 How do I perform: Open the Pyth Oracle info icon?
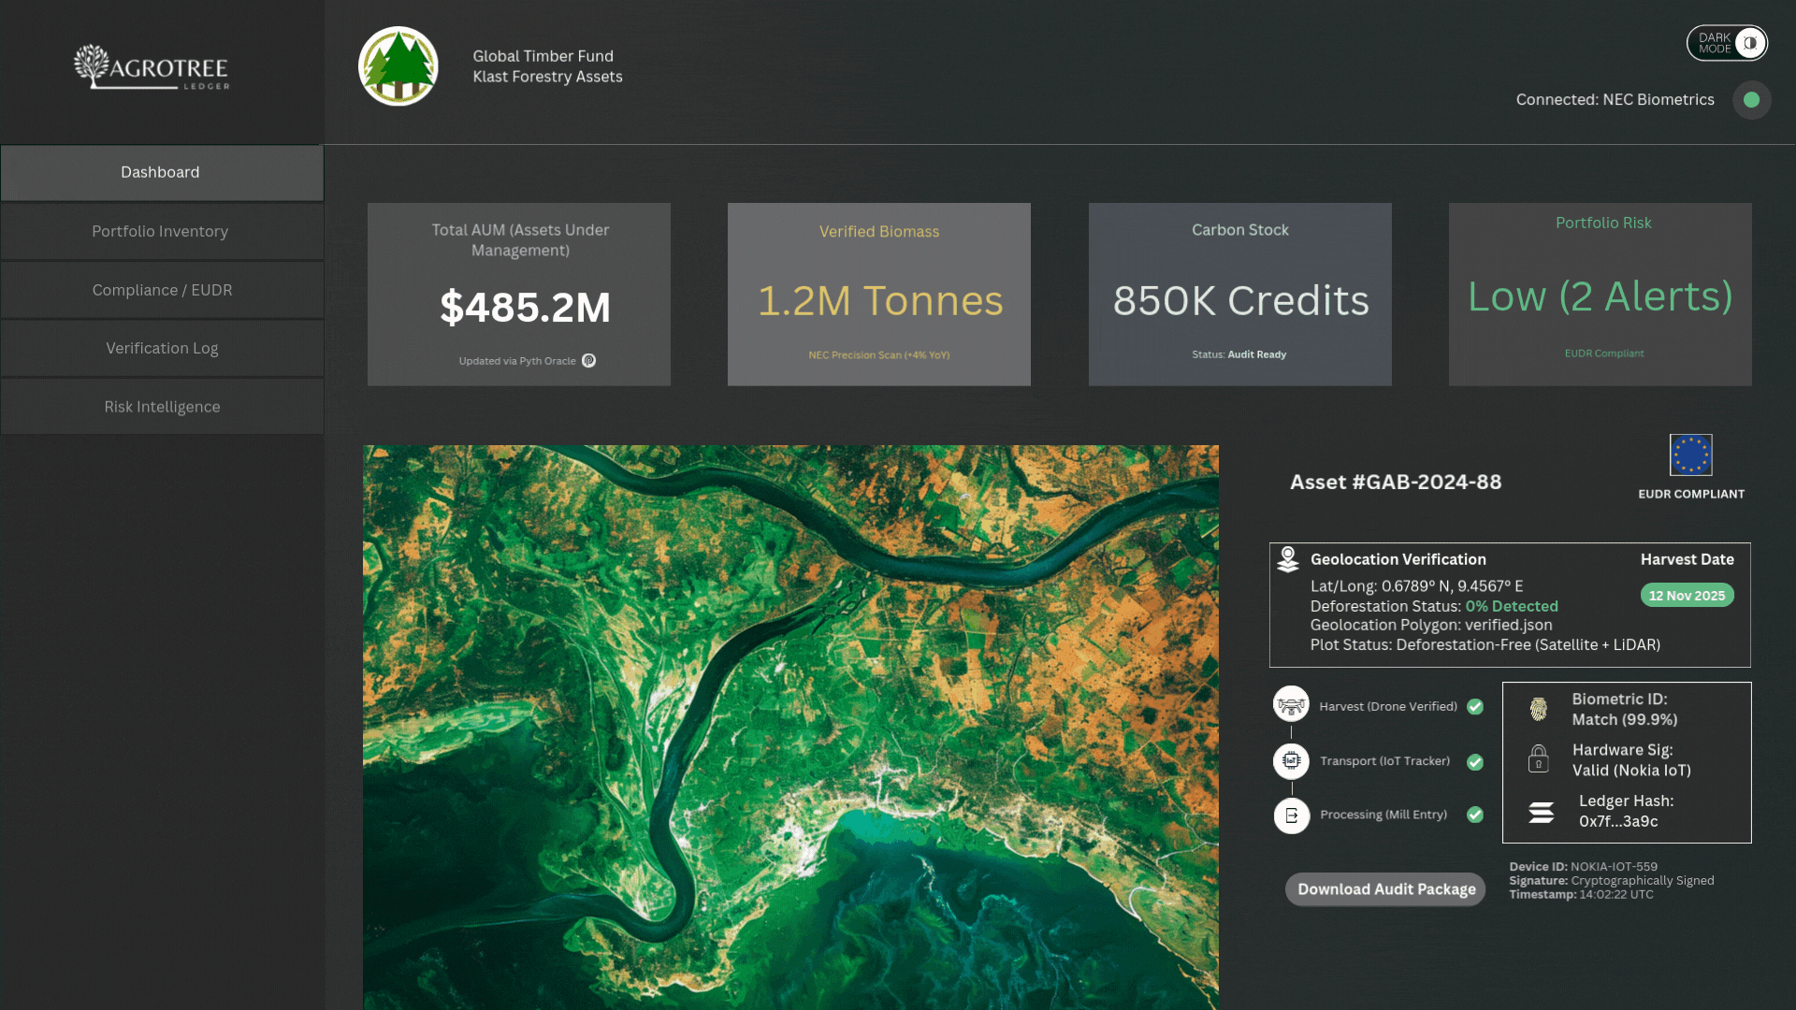tap(588, 360)
